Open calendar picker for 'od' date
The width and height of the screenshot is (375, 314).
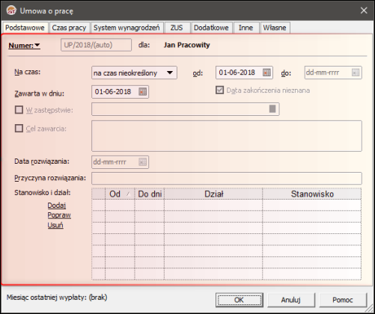tap(266, 73)
